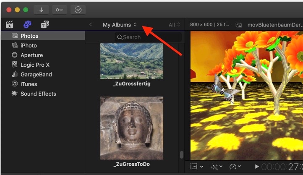Screen dimensions: 303x175
Task: Click the back chevron beside My Albums
Action: coord(91,25)
